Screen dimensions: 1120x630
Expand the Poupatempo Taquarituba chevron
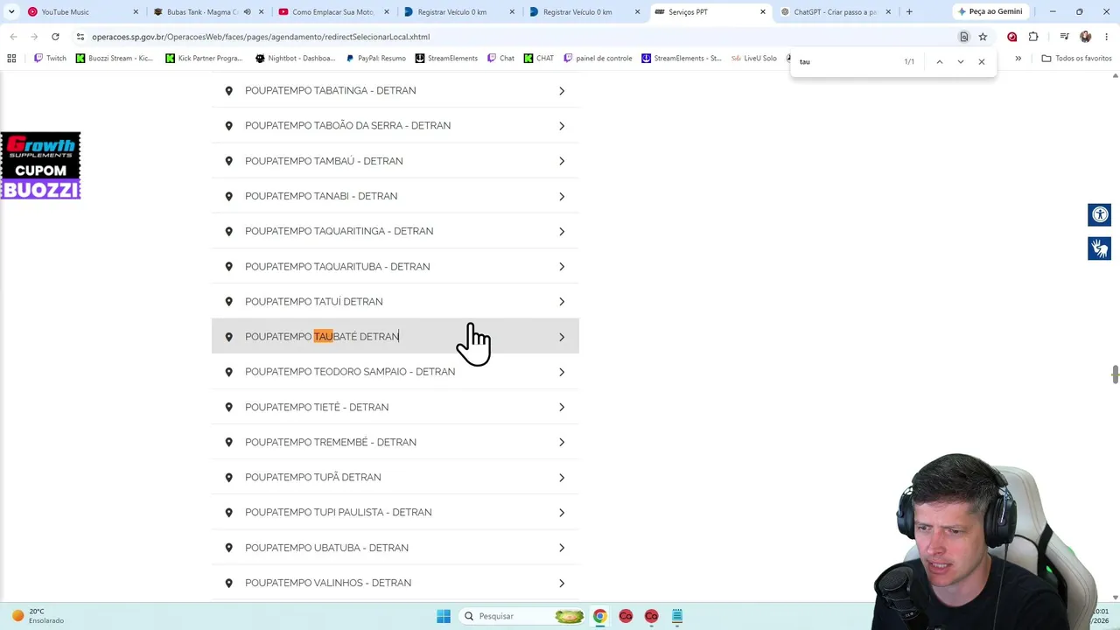(562, 267)
